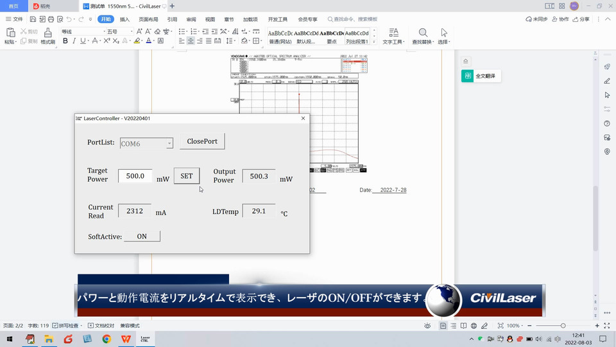Click the ClosePort button
The image size is (616, 347).
pyautogui.click(x=202, y=141)
